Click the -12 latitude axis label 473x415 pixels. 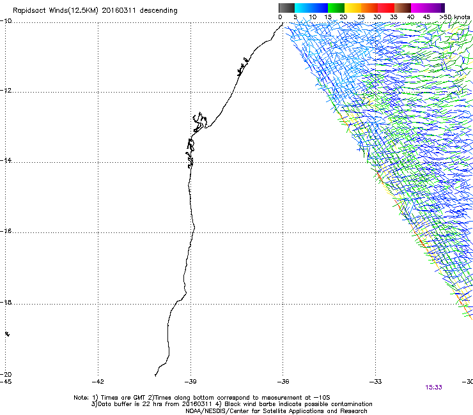6,91
